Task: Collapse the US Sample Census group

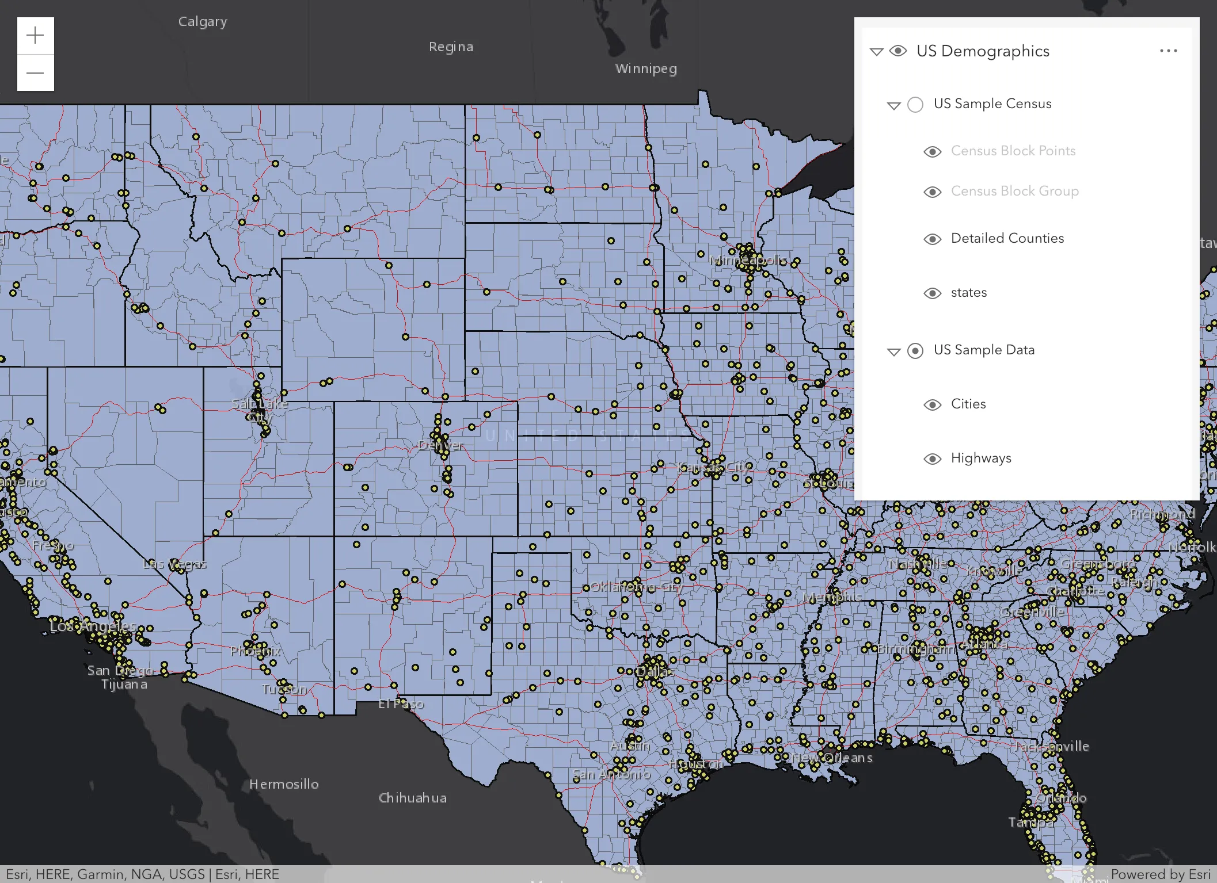Action: click(x=893, y=105)
